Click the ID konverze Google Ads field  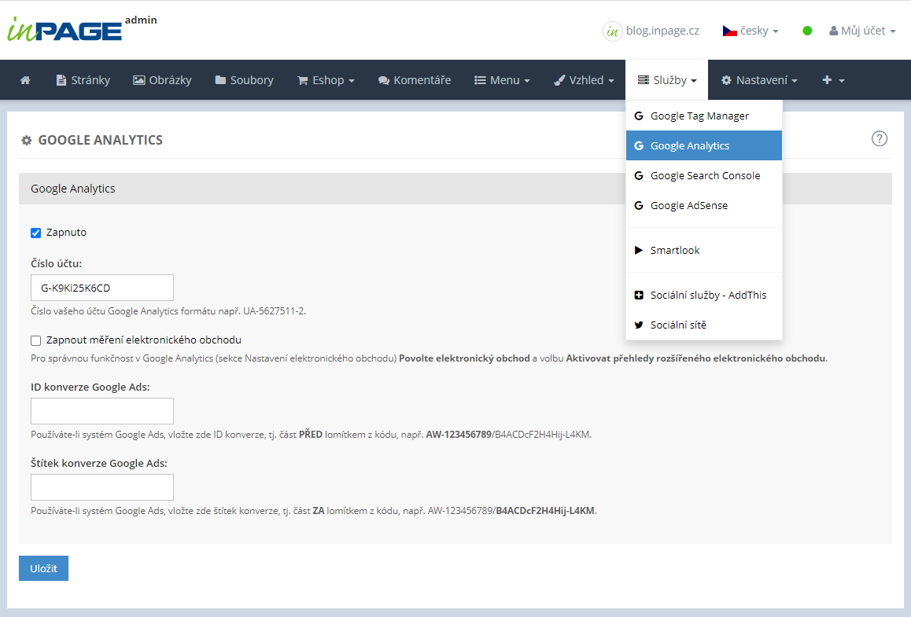pyautogui.click(x=102, y=411)
